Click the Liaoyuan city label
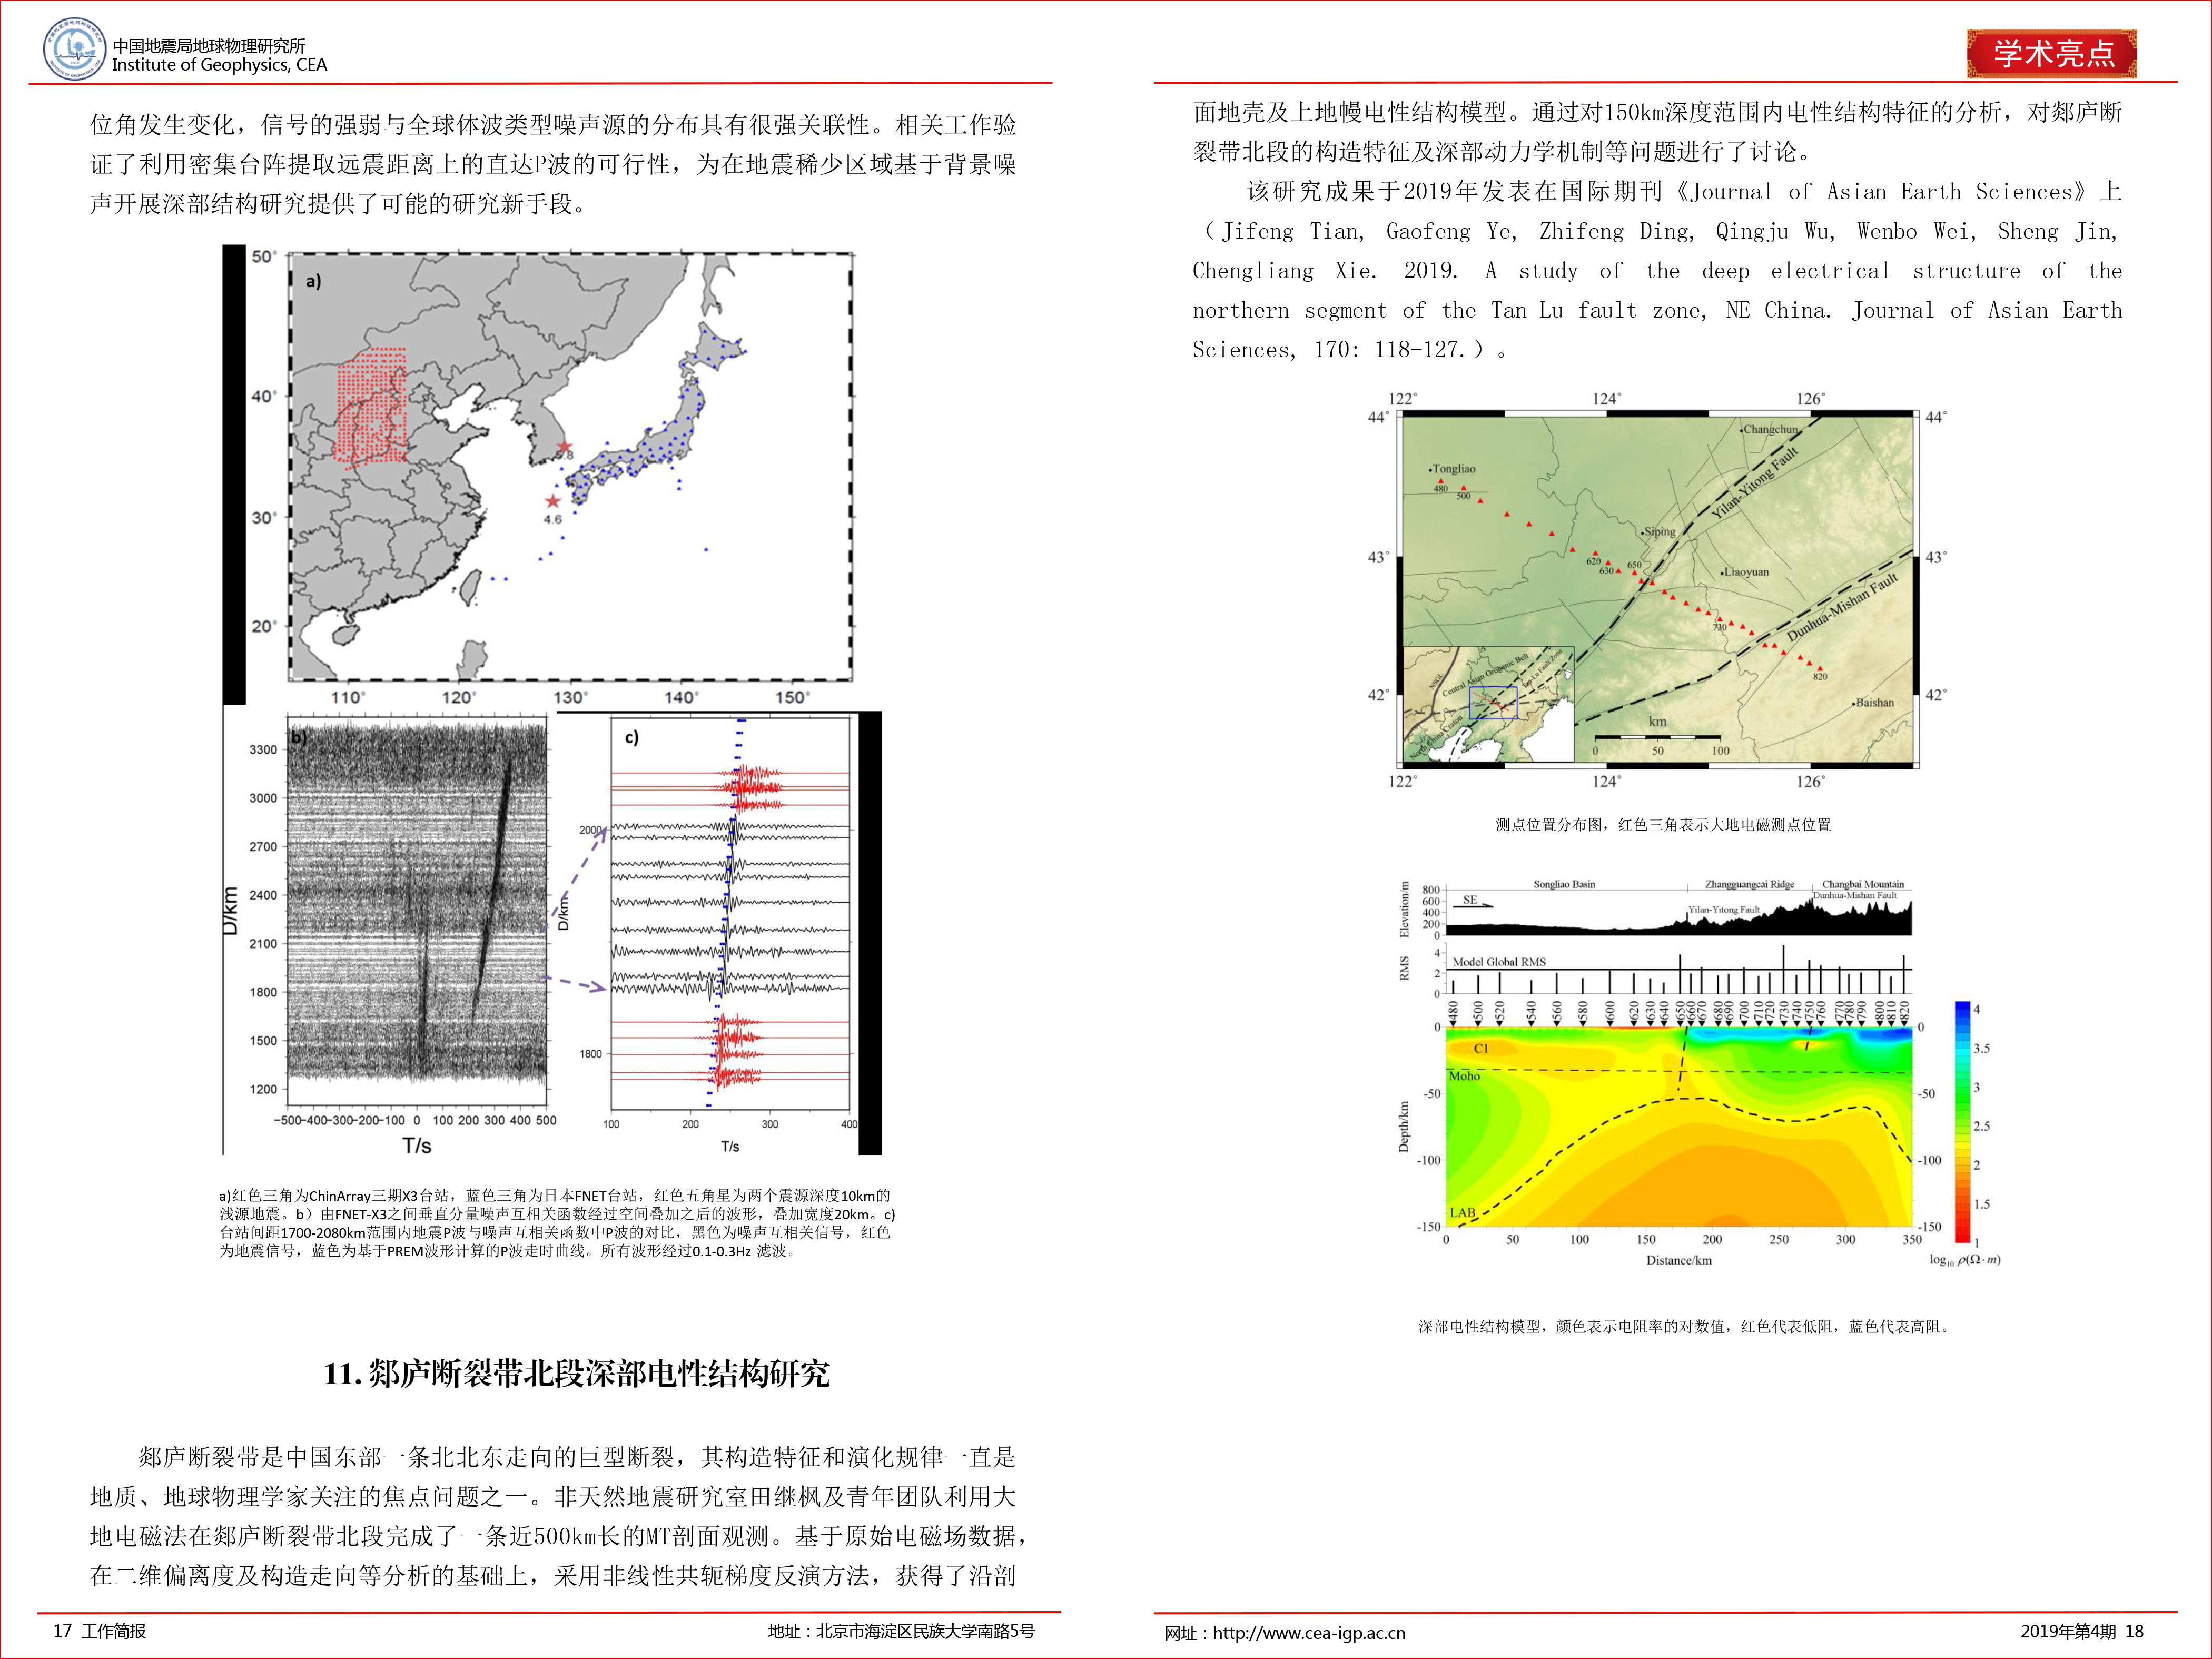The image size is (2212, 1659). [1746, 572]
